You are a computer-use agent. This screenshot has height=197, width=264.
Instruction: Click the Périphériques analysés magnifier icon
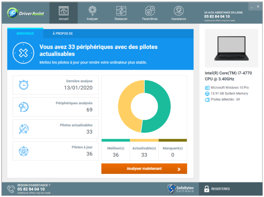23,107
